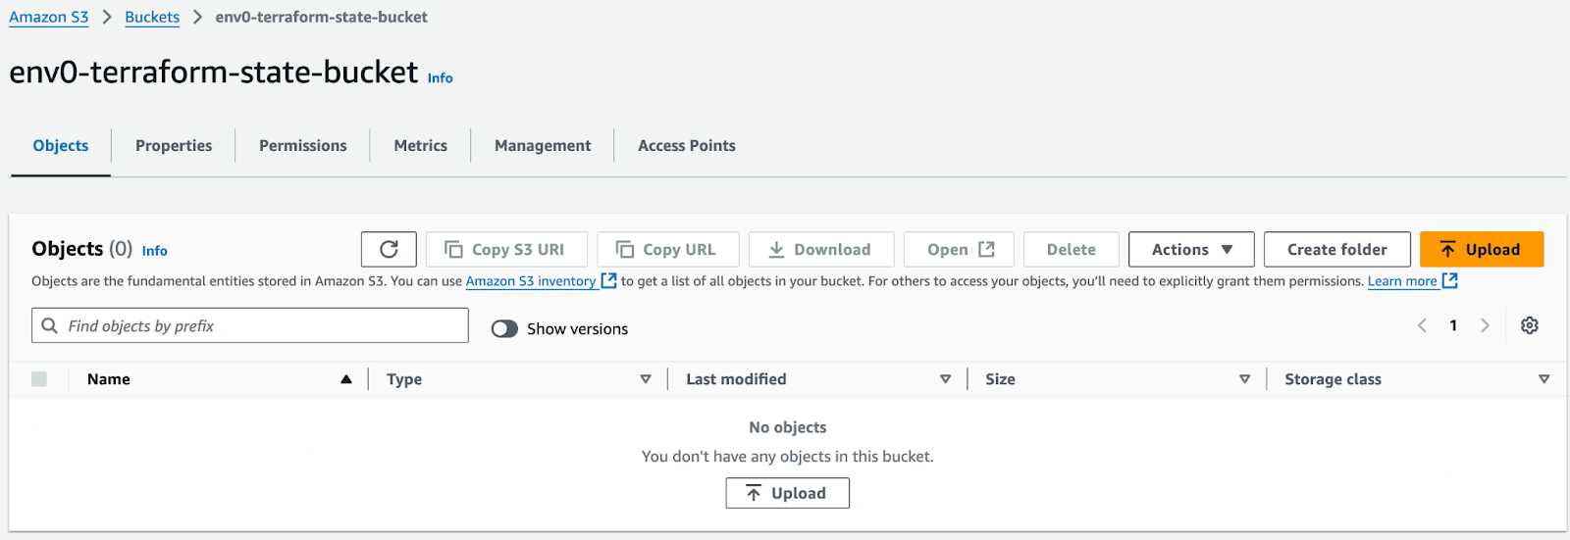Click the Create folder button
Viewport: 1570px width, 540px height.
[x=1336, y=249]
